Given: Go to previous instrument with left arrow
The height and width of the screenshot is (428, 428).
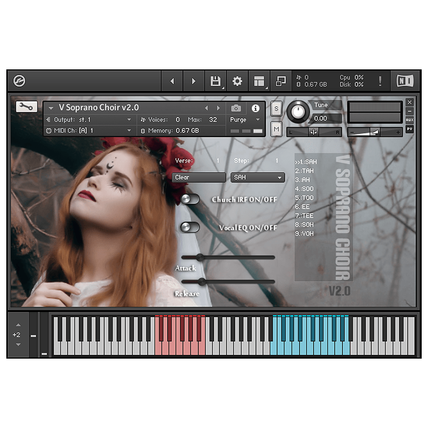Looking at the screenshot, I should point(172,81).
